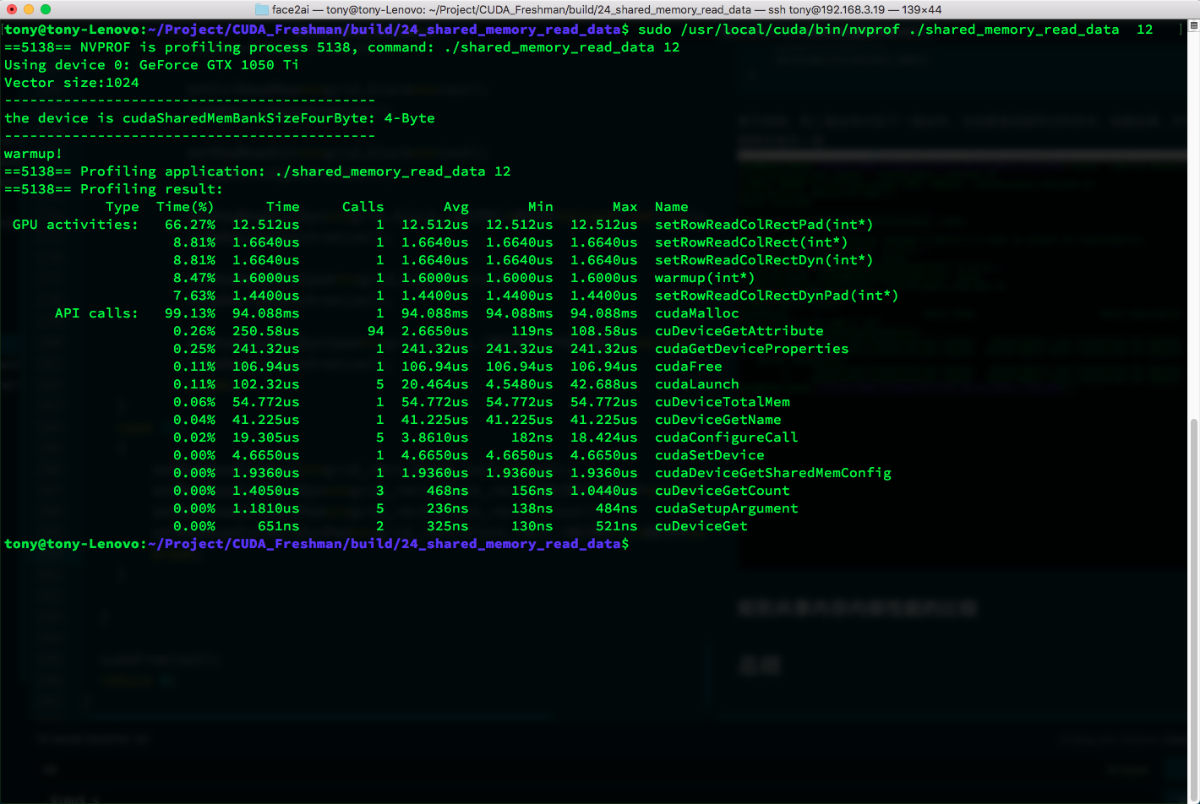Screen dimensions: 1200x804
Task: Click cuDeviceGet in last table row
Action: click(x=701, y=526)
